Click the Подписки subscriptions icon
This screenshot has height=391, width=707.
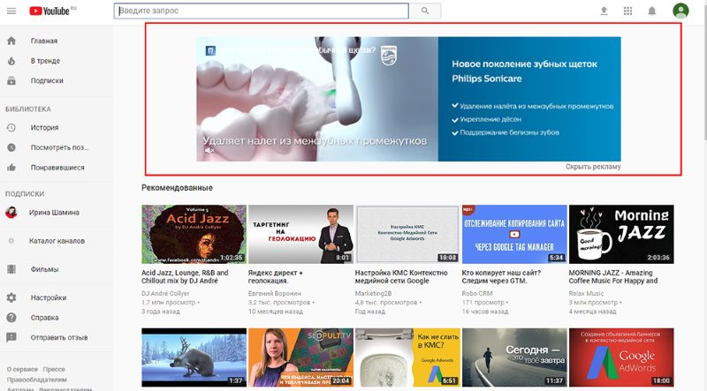coord(11,81)
